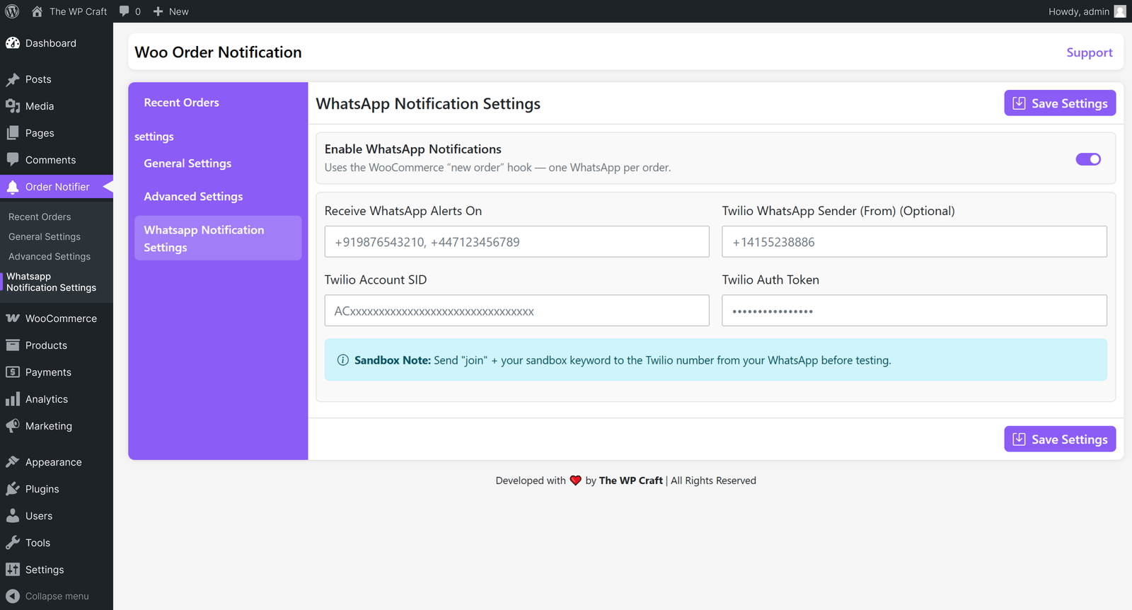Click the top Save Settings button
The image size is (1132, 610).
[x=1060, y=103]
